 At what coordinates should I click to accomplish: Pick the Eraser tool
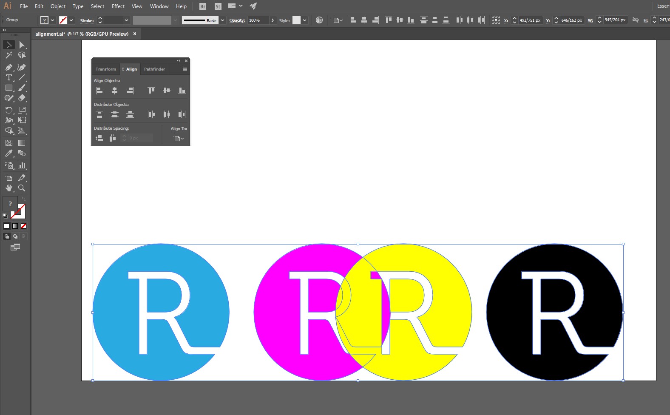(22, 98)
